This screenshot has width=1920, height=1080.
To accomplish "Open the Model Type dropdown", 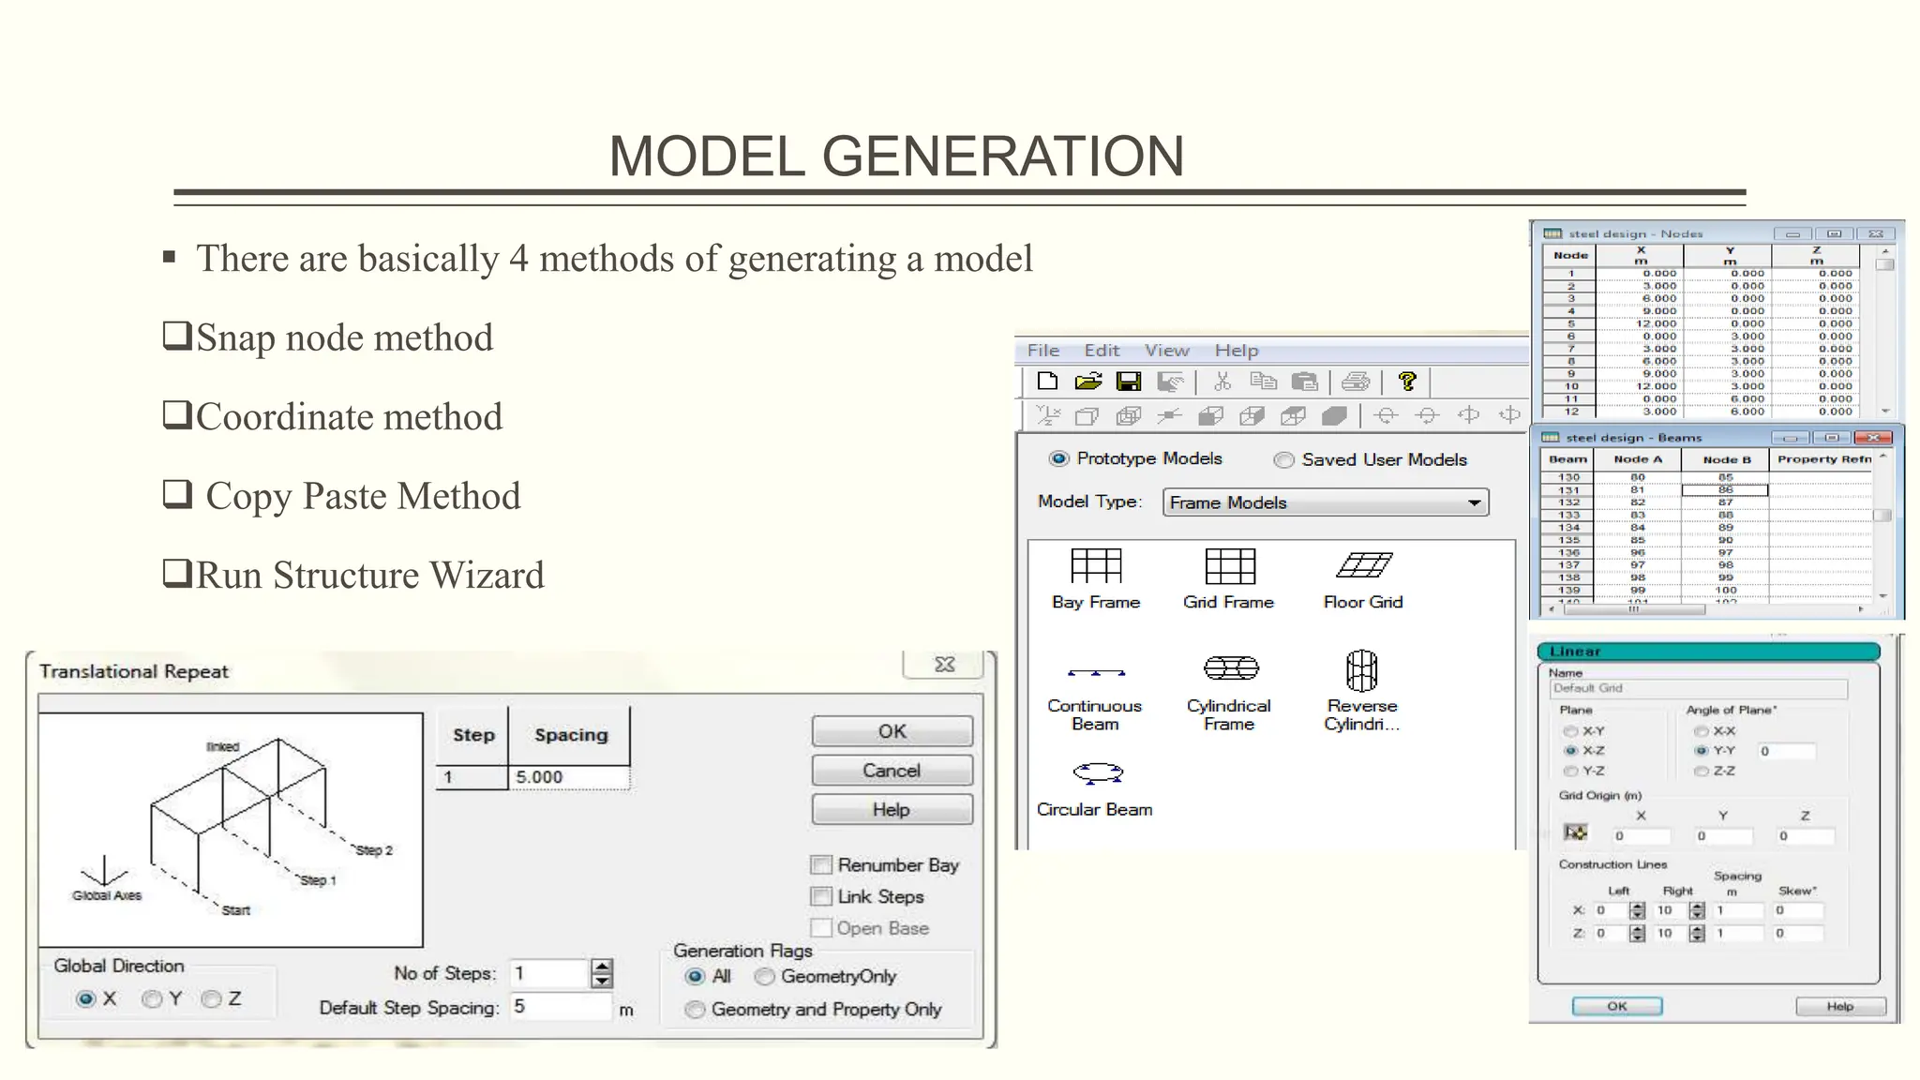I will (x=1474, y=502).
